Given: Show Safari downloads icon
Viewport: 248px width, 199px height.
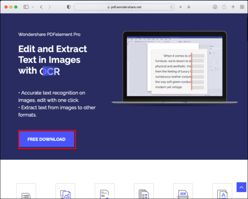Looking at the screenshot, I should 215,7.
